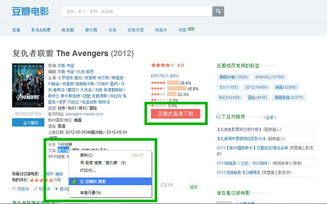Open actor 斯特兰·斯卡斯加德's page
327x204 pixels.
(64, 96)
